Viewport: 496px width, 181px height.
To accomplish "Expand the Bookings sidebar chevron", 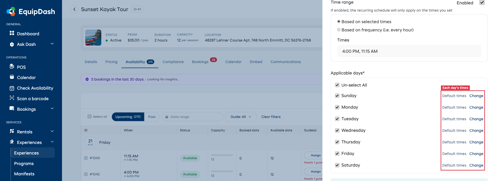I will [x=52, y=108].
